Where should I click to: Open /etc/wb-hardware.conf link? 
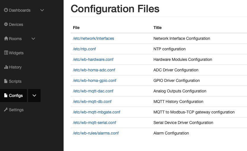click(x=93, y=59)
